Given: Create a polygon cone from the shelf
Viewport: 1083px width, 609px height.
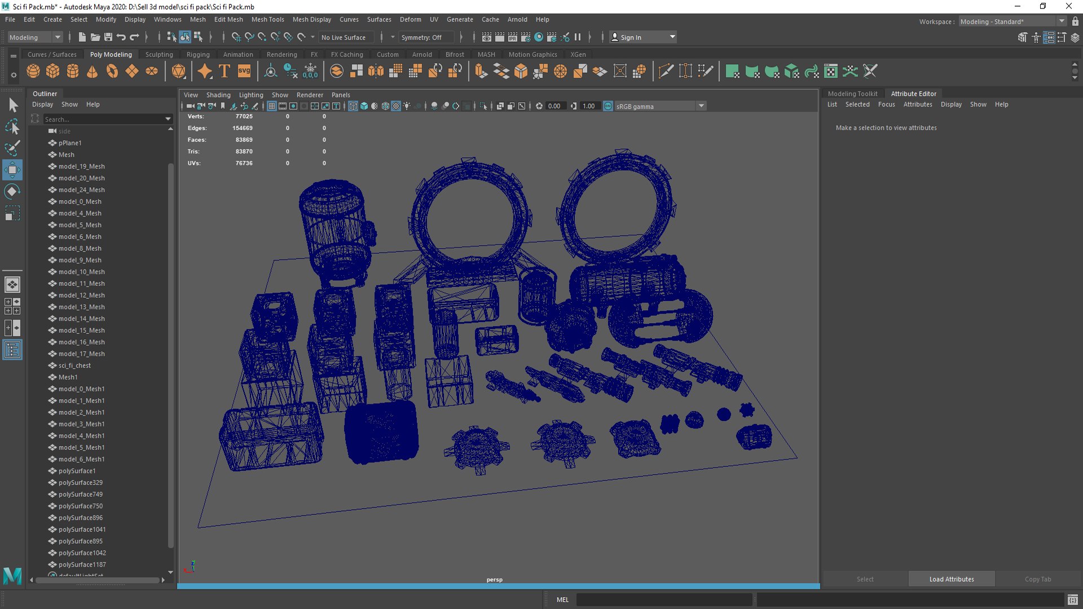Looking at the screenshot, I should tap(93, 71).
